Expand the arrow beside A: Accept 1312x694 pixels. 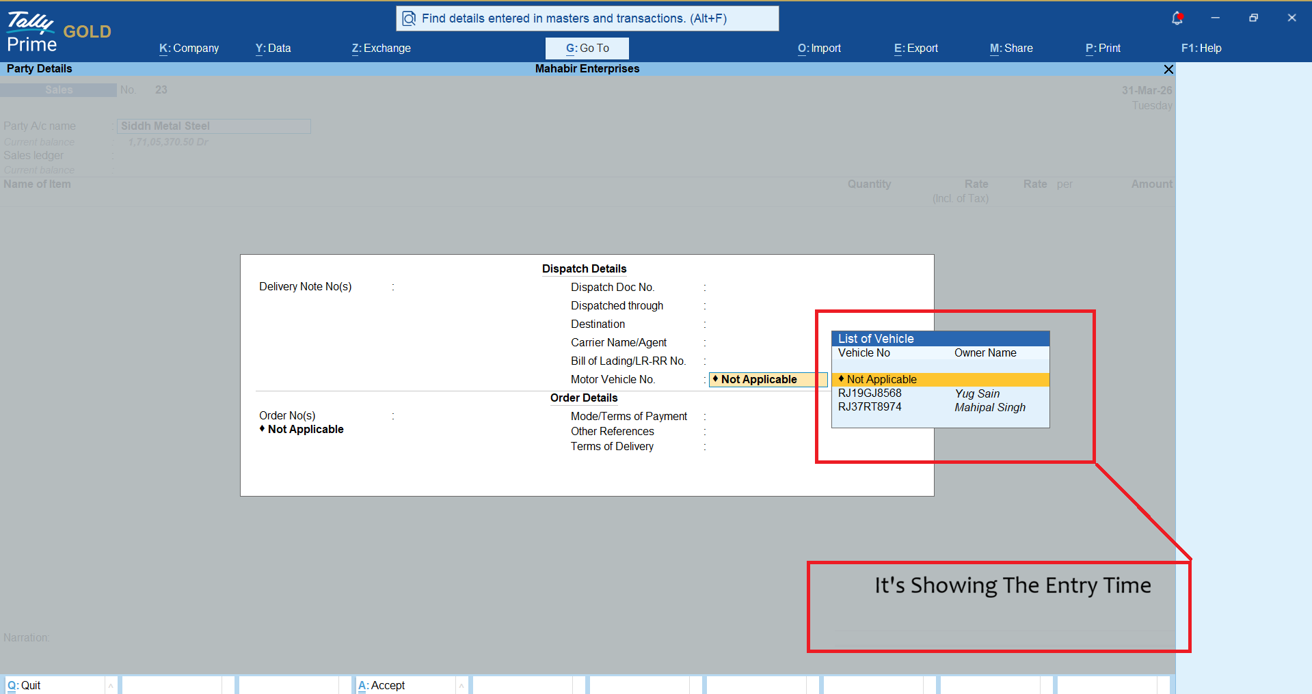[x=461, y=686]
